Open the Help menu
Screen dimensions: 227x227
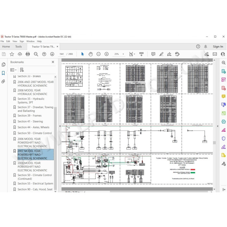[39, 41]
